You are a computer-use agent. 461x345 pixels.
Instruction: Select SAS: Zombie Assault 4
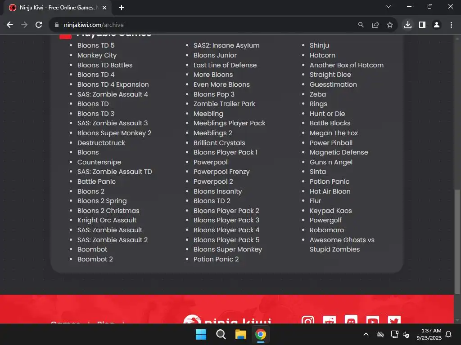point(113,94)
